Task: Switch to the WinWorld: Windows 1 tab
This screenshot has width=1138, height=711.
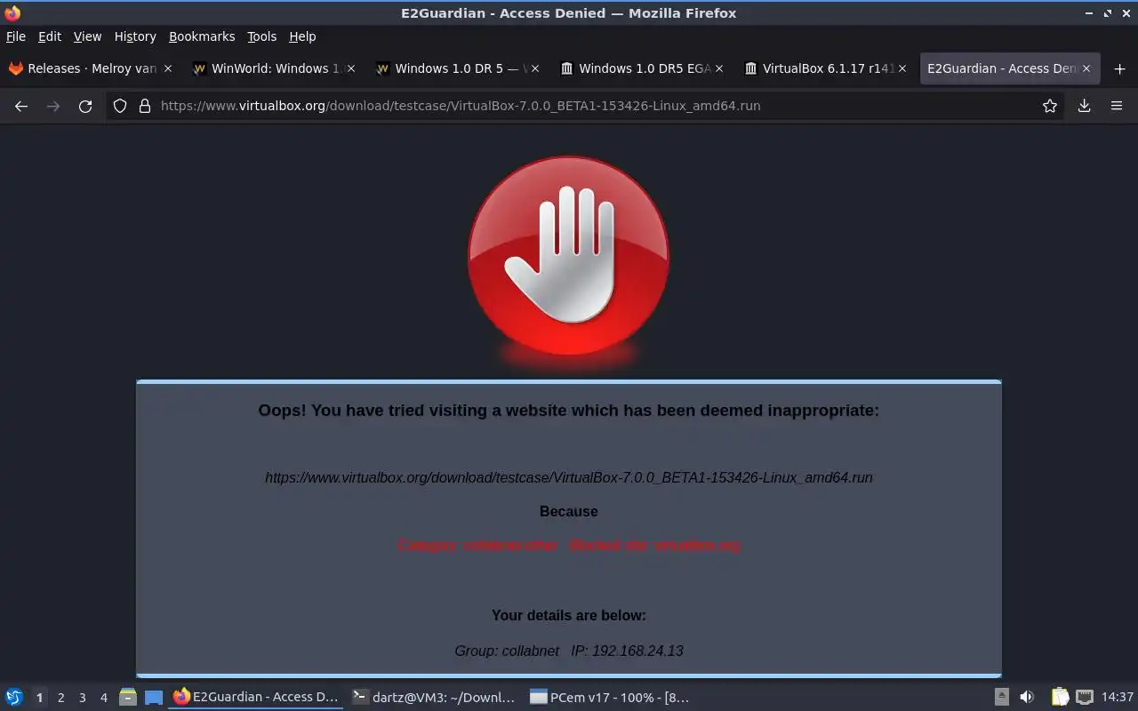Action: pyautogui.click(x=273, y=68)
